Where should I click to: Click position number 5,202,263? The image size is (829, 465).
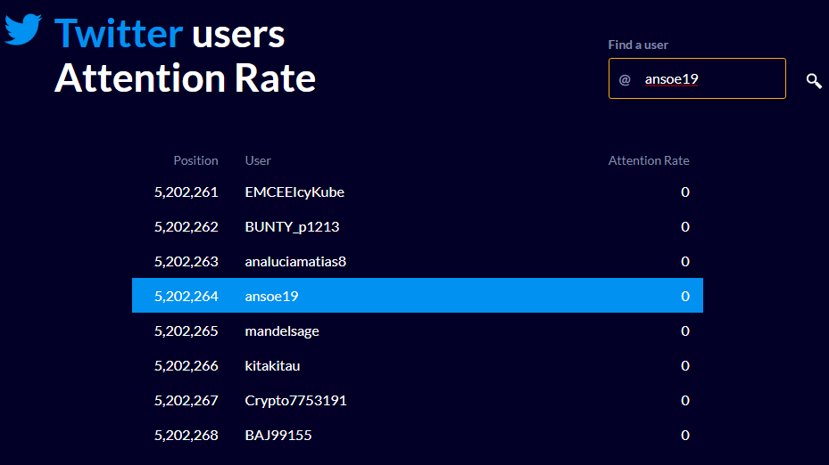pyautogui.click(x=187, y=262)
